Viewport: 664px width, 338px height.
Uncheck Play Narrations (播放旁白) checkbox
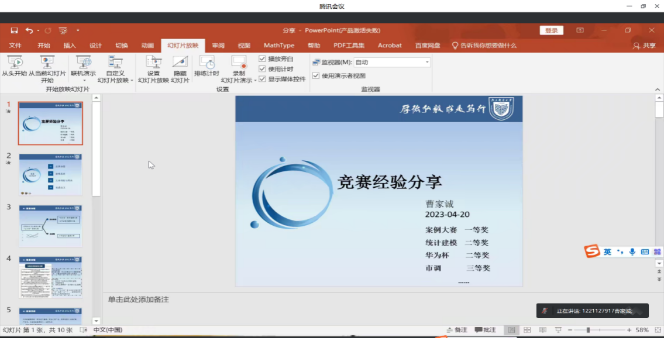pos(262,59)
